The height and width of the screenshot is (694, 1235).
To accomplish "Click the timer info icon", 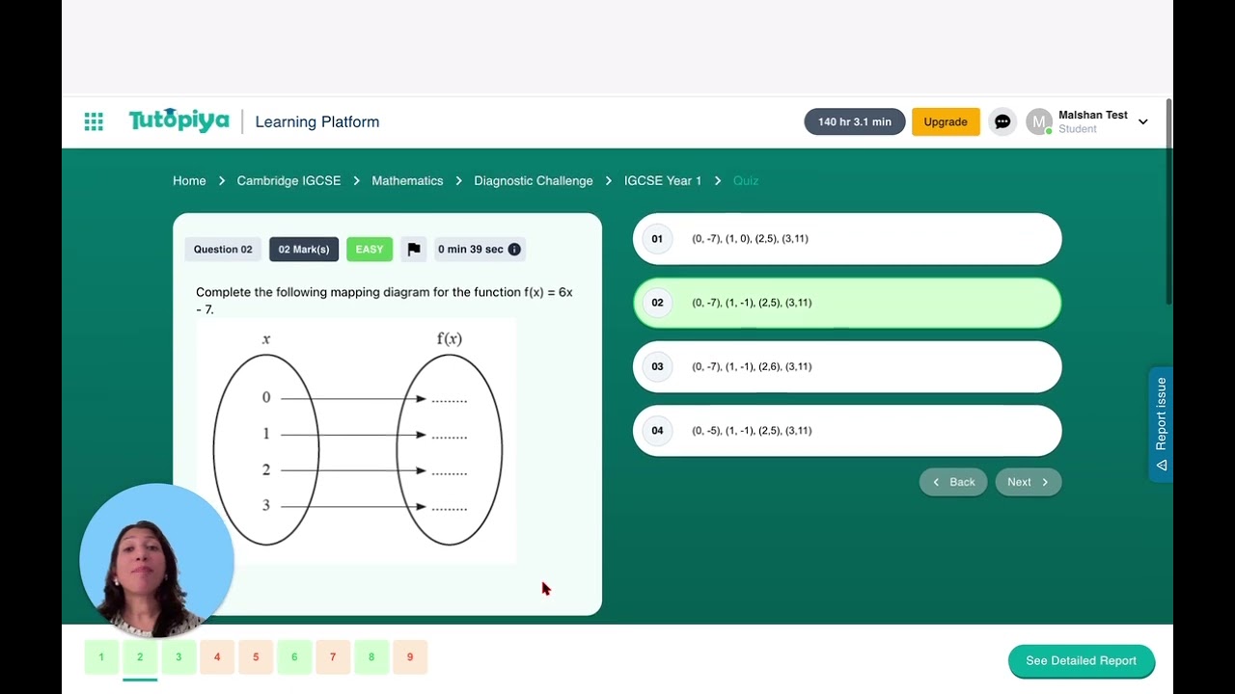I will click(514, 250).
